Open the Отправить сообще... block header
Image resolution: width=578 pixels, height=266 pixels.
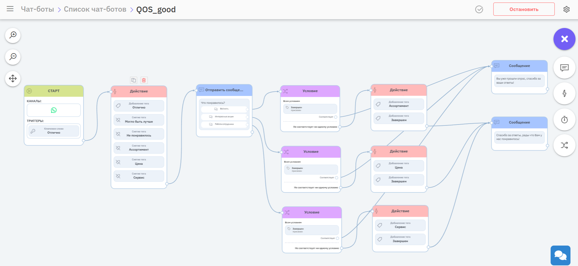pyautogui.click(x=224, y=90)
